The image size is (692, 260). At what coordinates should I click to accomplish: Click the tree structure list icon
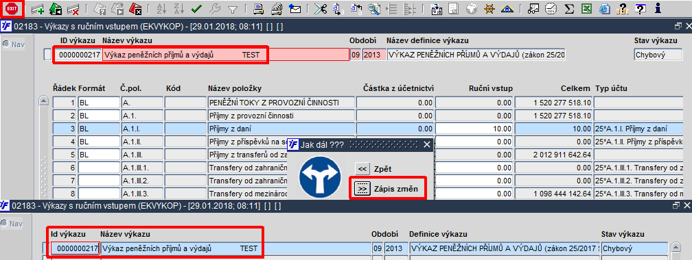pos(410,8)
